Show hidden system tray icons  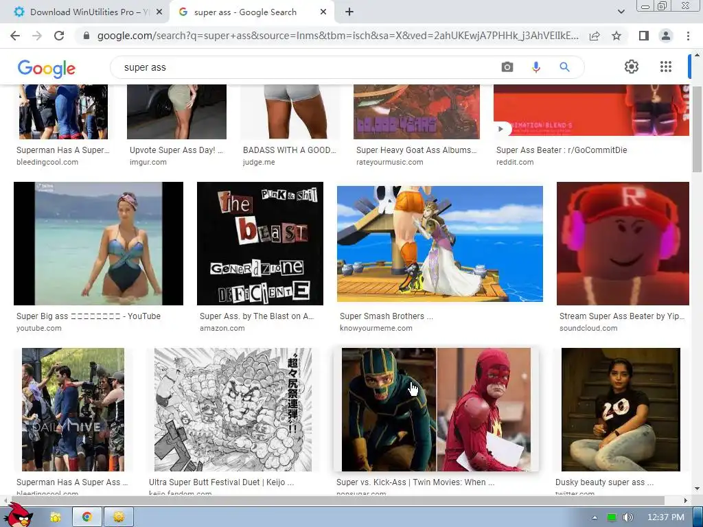[x=595, y=517]
